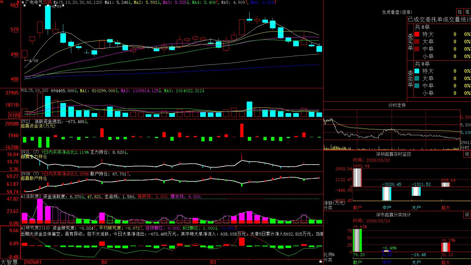Image resolution: width=471 pixels, height=265 pixels.
Task: Click the small red square icon at top-left corner
Action: coord(1,1)
